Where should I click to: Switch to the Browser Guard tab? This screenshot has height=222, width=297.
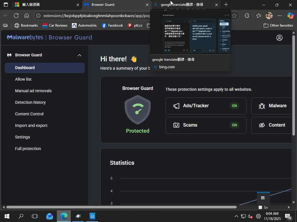coord(117,5)
